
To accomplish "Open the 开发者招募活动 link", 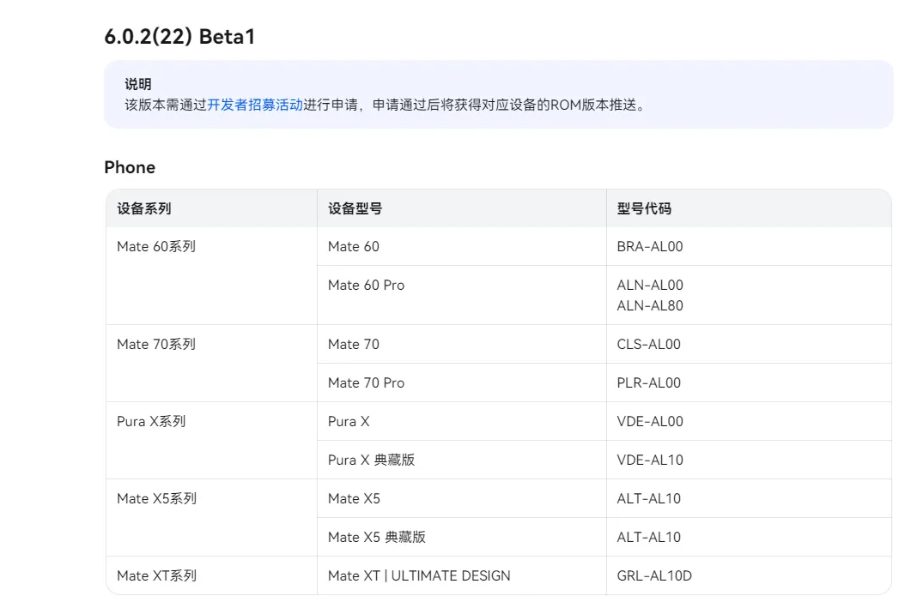I will (255, 105).
